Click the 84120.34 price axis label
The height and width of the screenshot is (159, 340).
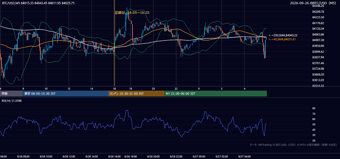point(318,29)
